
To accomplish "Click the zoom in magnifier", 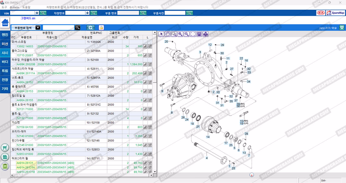I will pos(180,34).
